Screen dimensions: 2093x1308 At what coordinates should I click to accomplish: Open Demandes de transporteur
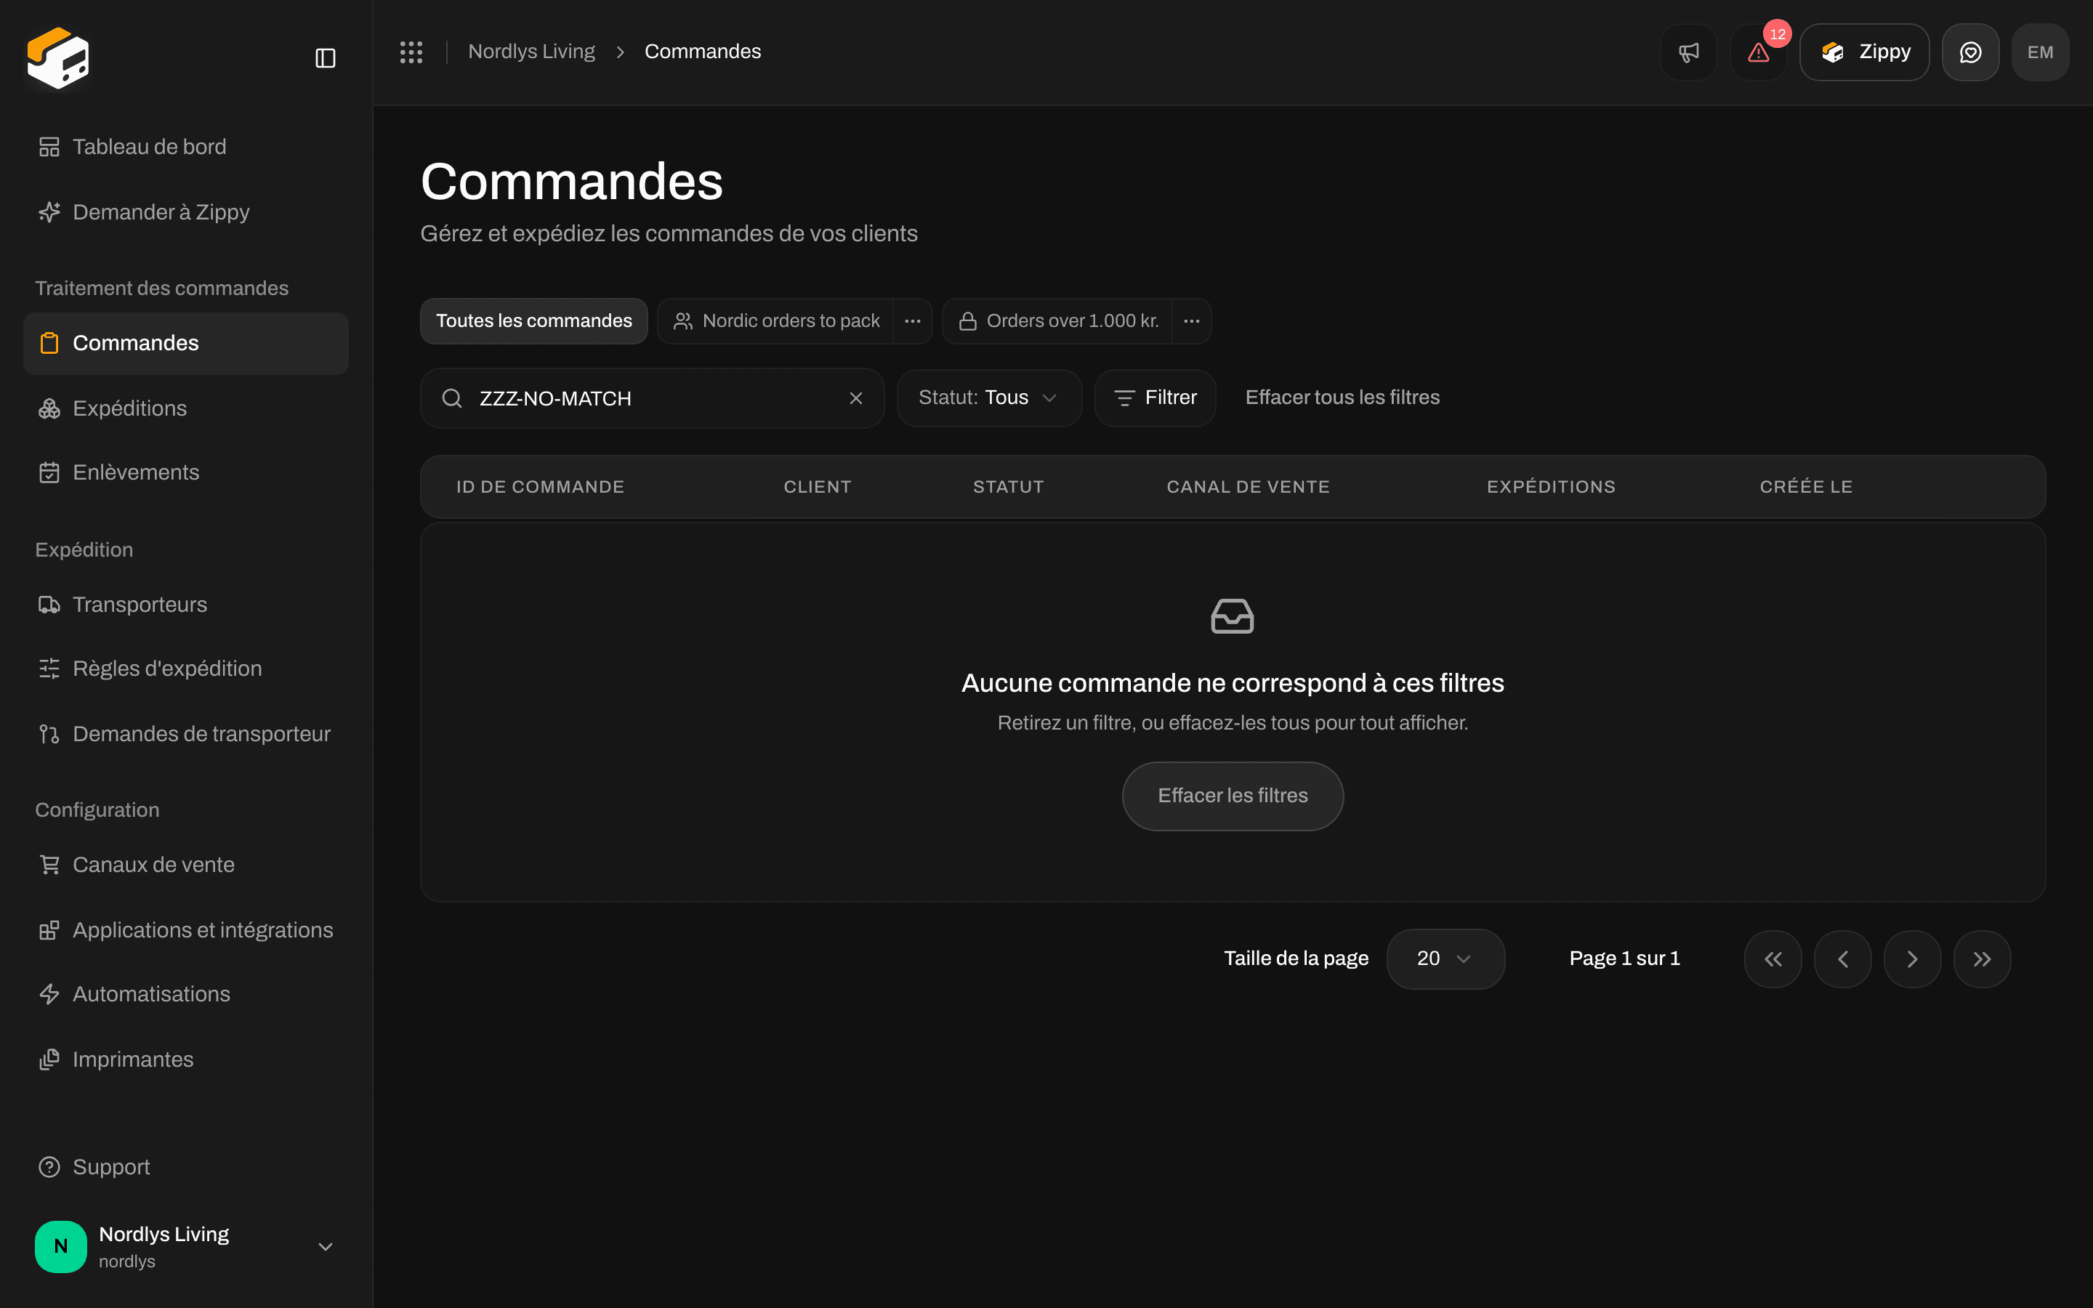click(186, 734)
